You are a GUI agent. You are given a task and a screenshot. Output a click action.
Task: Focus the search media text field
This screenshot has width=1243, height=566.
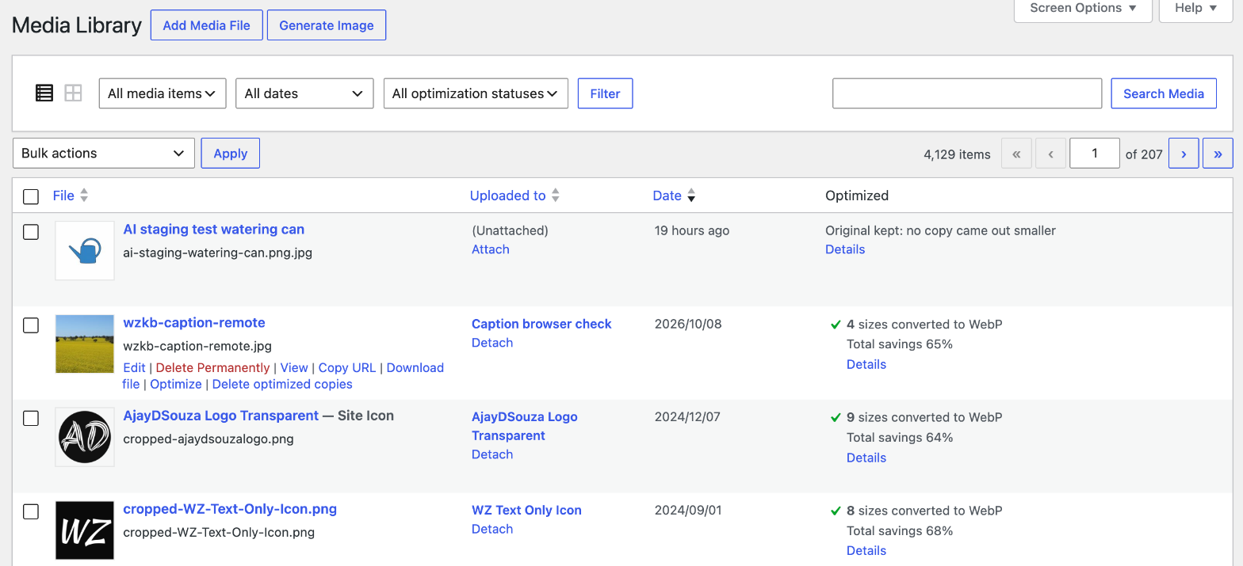[967, 93]
